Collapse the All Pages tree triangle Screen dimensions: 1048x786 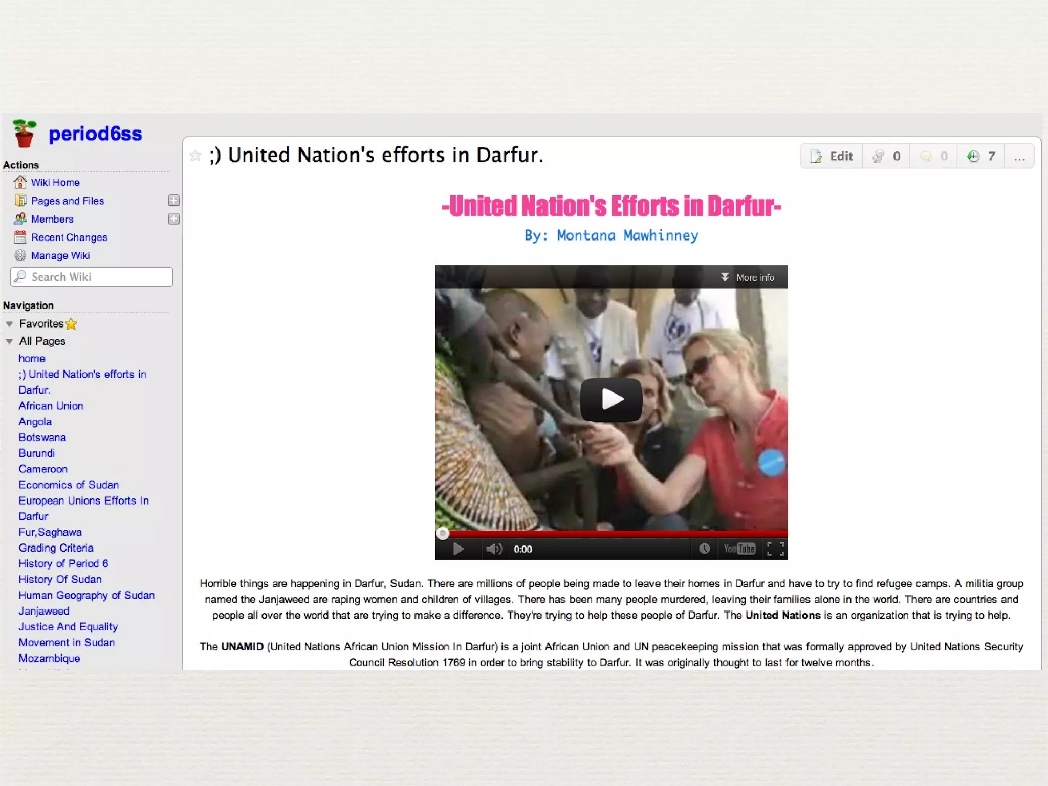click(x=9, y=341)
